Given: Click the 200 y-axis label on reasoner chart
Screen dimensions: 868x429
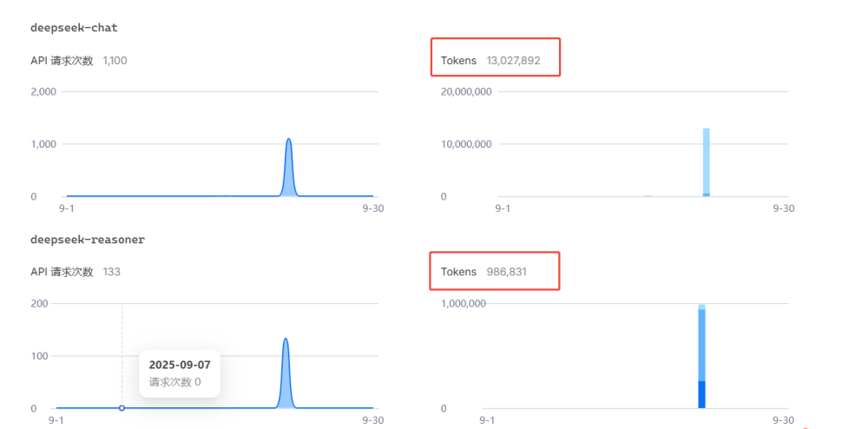Looking at the screenshot, I should coord(39,304).
